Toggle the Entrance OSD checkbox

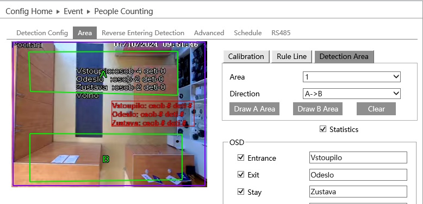click(x=241, y=157)
